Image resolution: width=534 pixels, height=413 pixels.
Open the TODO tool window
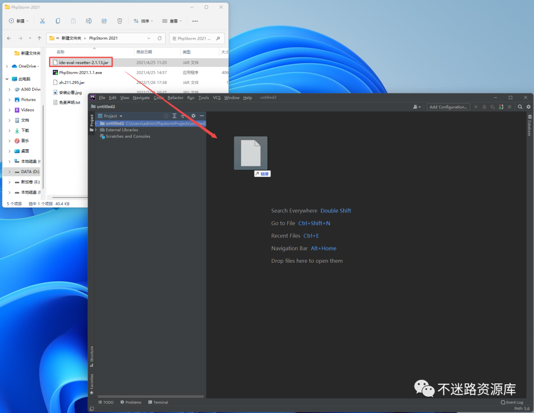click(x=106, y=403)
